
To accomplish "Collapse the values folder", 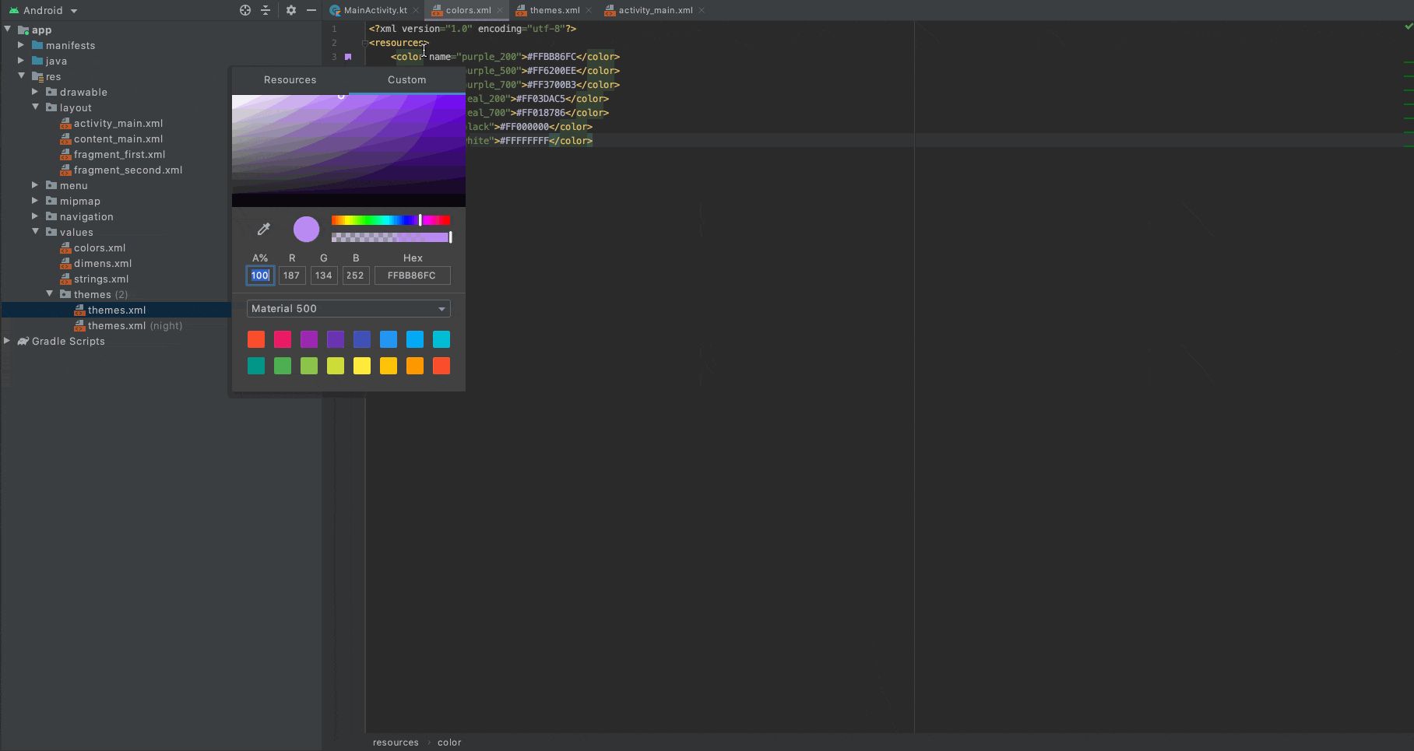I will point(35,232).
